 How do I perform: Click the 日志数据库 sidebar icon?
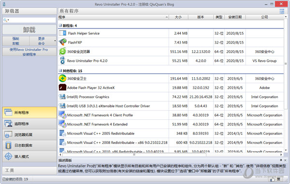tap(8, 145)
